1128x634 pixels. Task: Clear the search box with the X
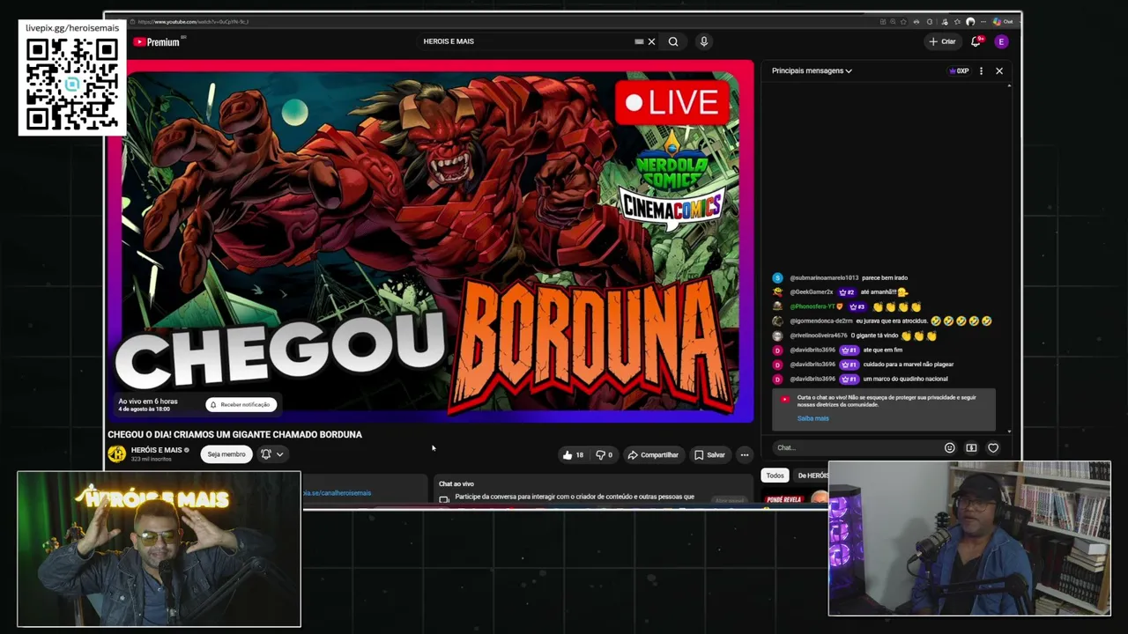[x=651, y=41]
